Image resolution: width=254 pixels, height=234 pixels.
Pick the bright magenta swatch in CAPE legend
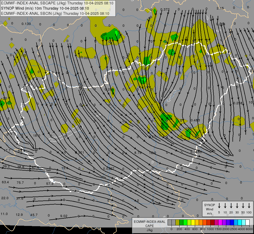click(220, 223)
